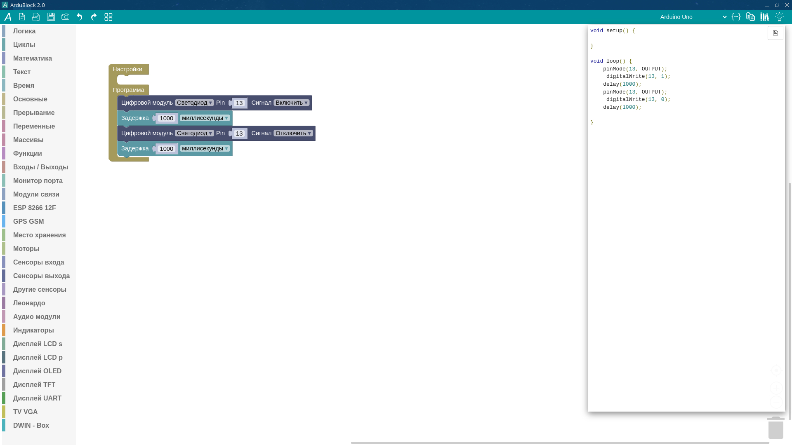Viewport: 792px width, 445px height.
Task: Open the Включить signal dropdown
Action: coord(292,103)
